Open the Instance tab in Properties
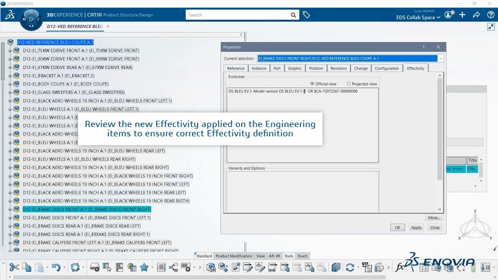The image size is (498, 280). pyautogui.click(x=259, y=68)
